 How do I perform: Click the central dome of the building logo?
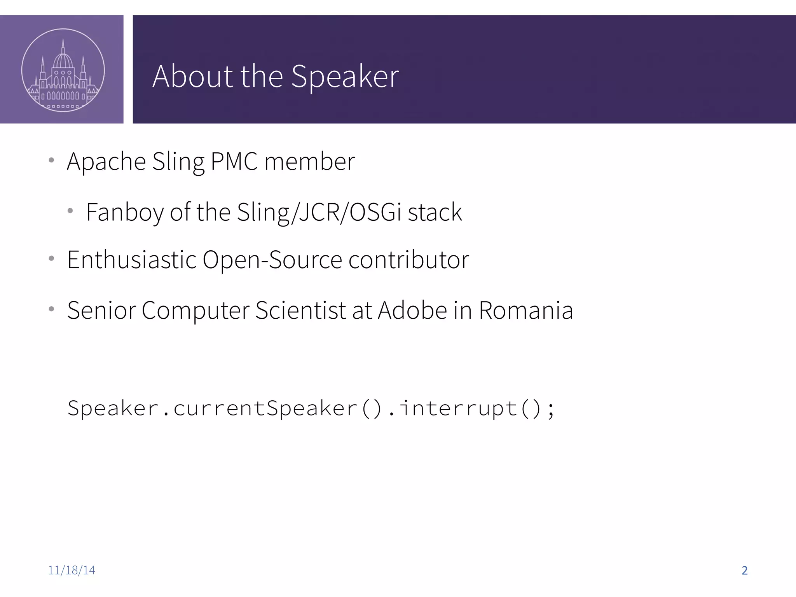(63, 60)
